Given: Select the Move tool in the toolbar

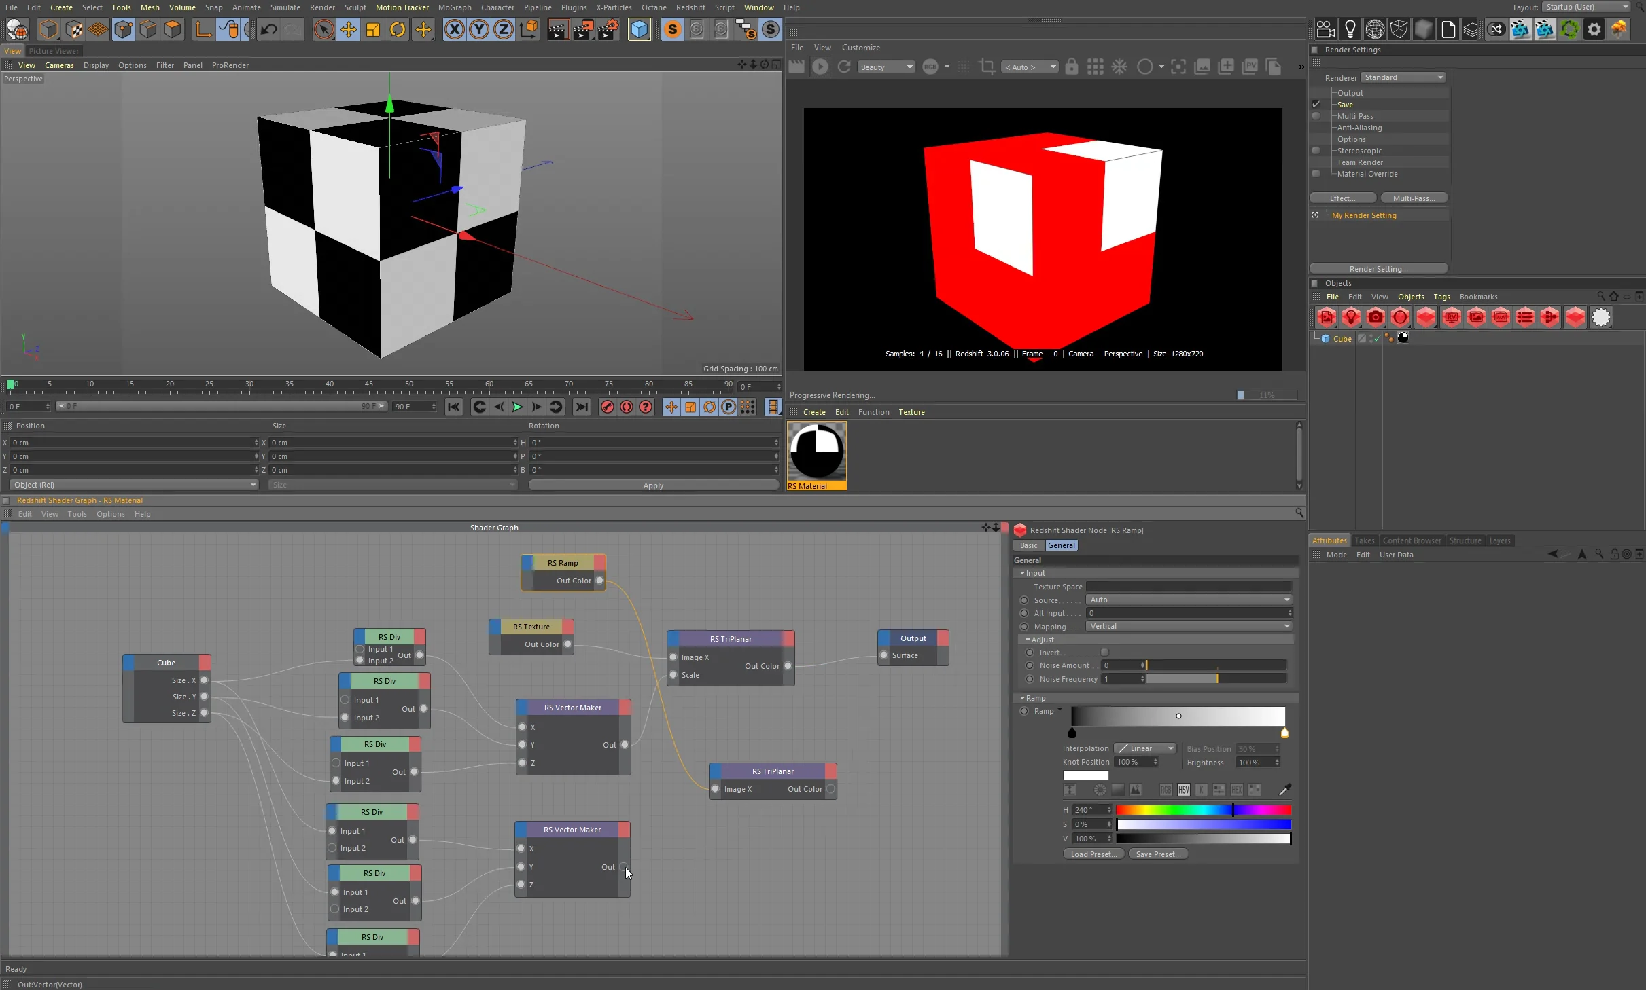Looking at the screenshot, I should [x=347, y=29].
